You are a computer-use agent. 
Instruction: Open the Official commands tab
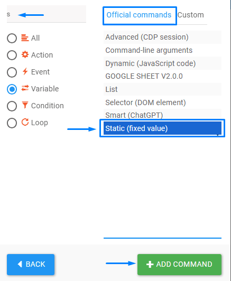(x=139, y=15)
